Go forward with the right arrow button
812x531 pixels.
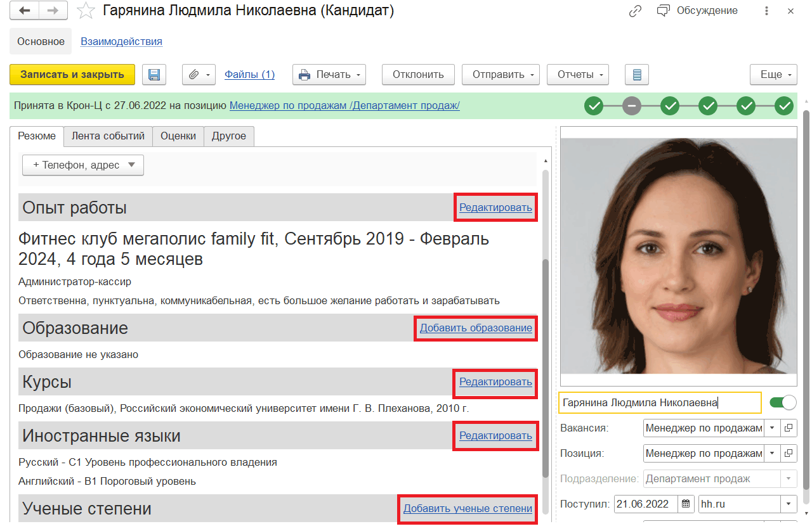click(x=53, y=11)
